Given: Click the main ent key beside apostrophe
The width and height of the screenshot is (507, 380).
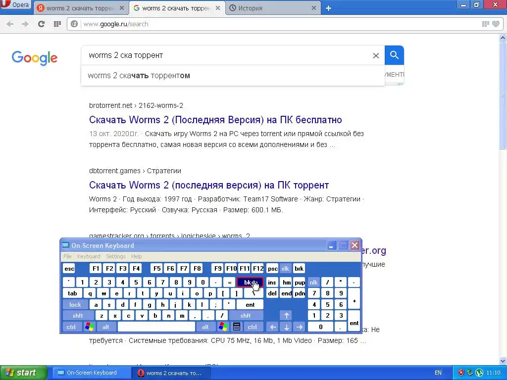Looking at the screenshot, I should 250,305.
